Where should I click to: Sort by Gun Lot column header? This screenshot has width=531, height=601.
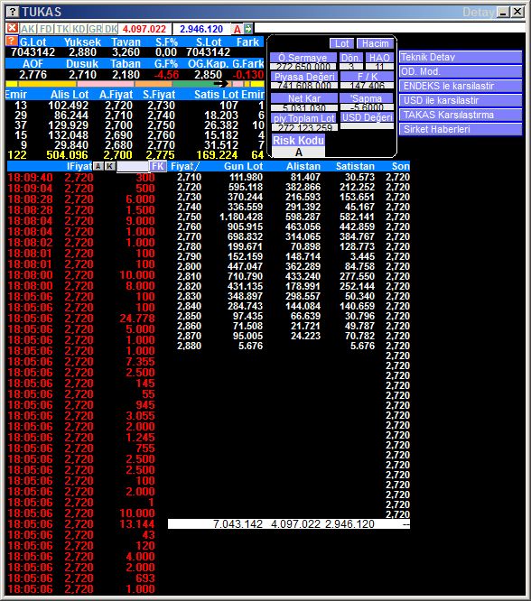pos(243,166)
